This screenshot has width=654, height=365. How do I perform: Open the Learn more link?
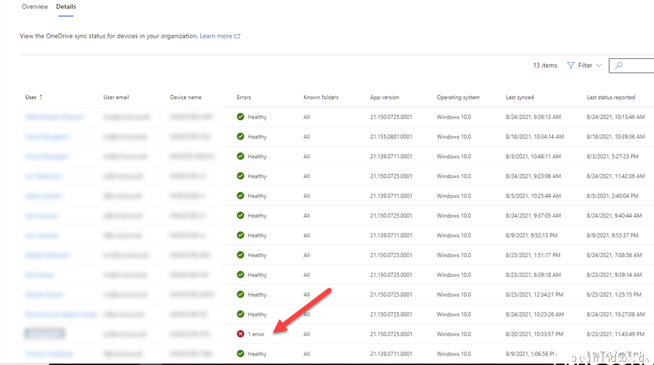(216, 36)
